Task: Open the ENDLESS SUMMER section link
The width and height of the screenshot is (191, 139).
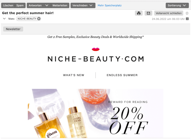Action: (x=122, y=75)
